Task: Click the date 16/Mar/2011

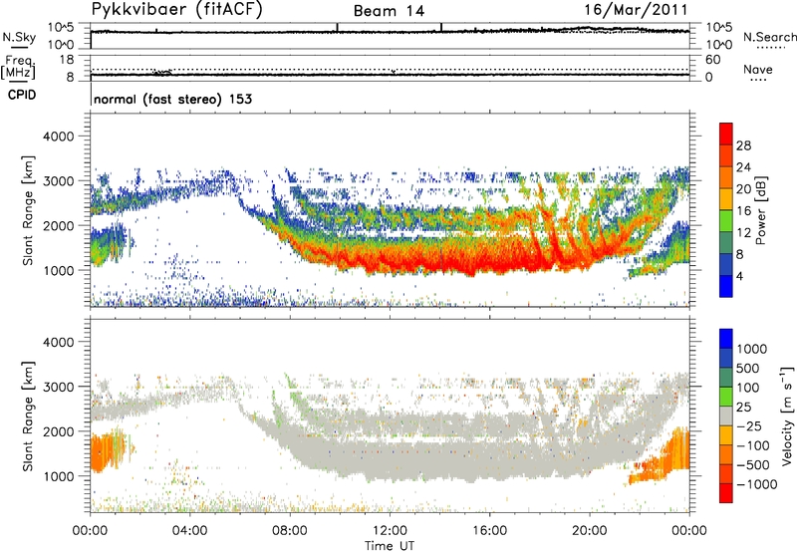Action: pyautogui.click(x=636, y=10)
